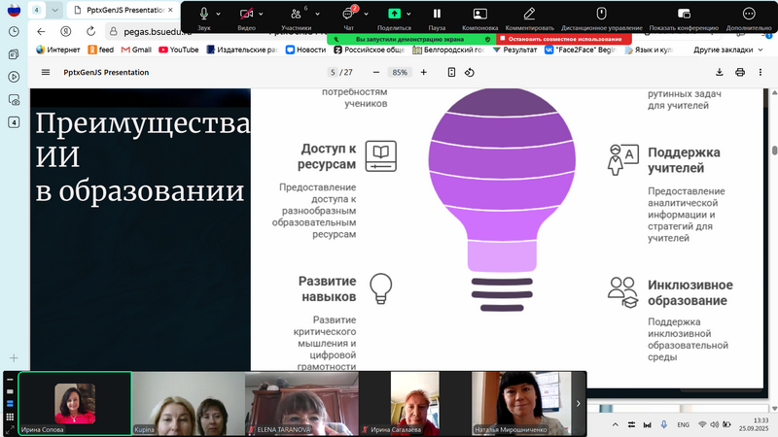This screenshot has width=778, height=437.
Task: Click the Комментировать annotation pencil icon
Action: click(x=529, y=15)
